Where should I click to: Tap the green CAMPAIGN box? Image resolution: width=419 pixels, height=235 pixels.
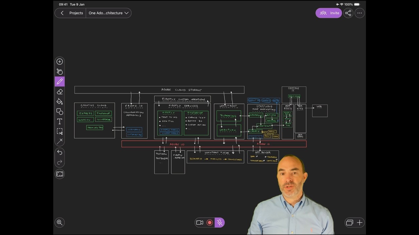[x=256, y=115]
